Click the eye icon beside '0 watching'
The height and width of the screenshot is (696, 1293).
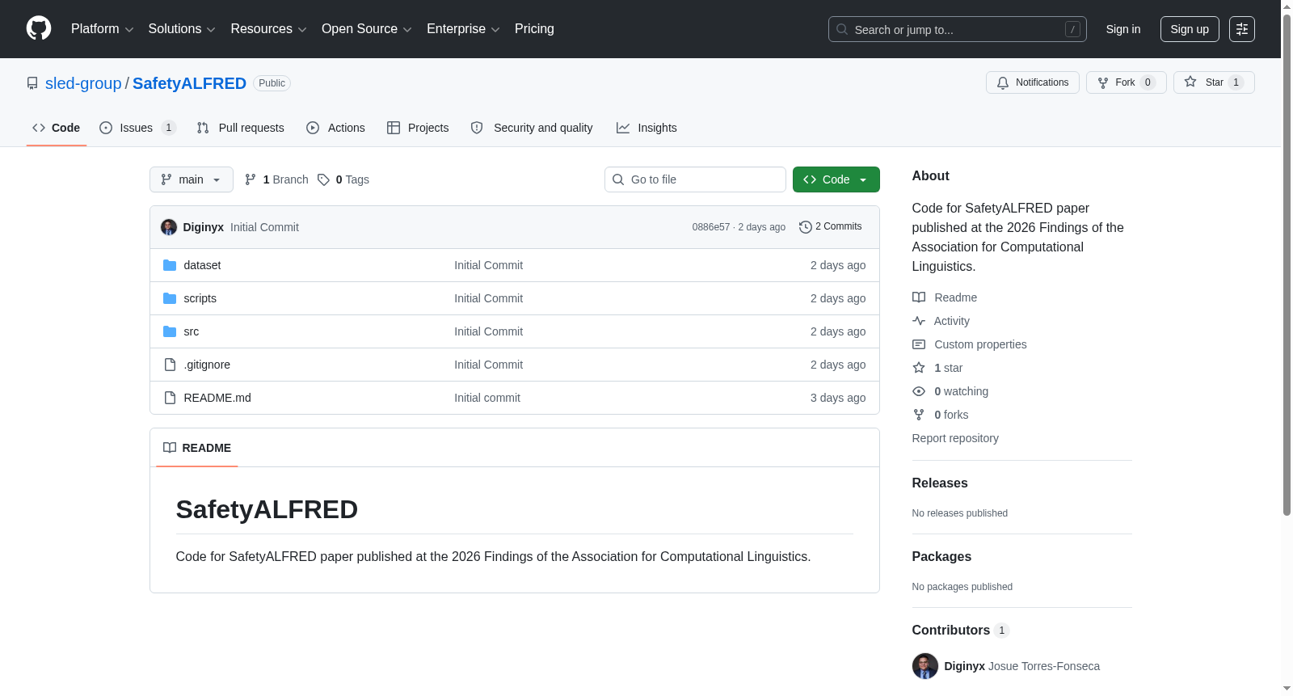tap(919, 391)
